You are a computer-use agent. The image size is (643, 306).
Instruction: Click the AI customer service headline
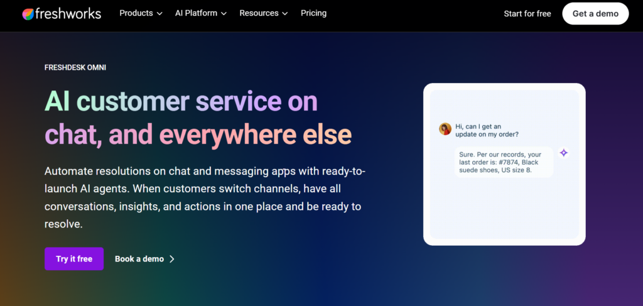(x=198, y=118)
